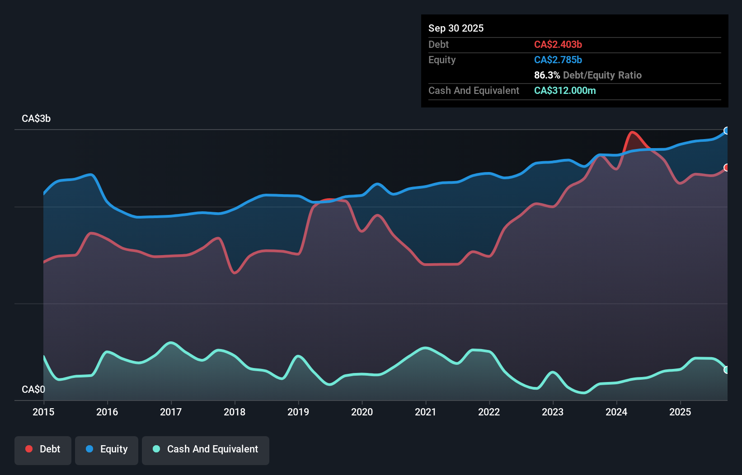Select the blue Equity endpoint marker on chart
This screenshot has height=475, width=742.
click(x=727, y=131)
